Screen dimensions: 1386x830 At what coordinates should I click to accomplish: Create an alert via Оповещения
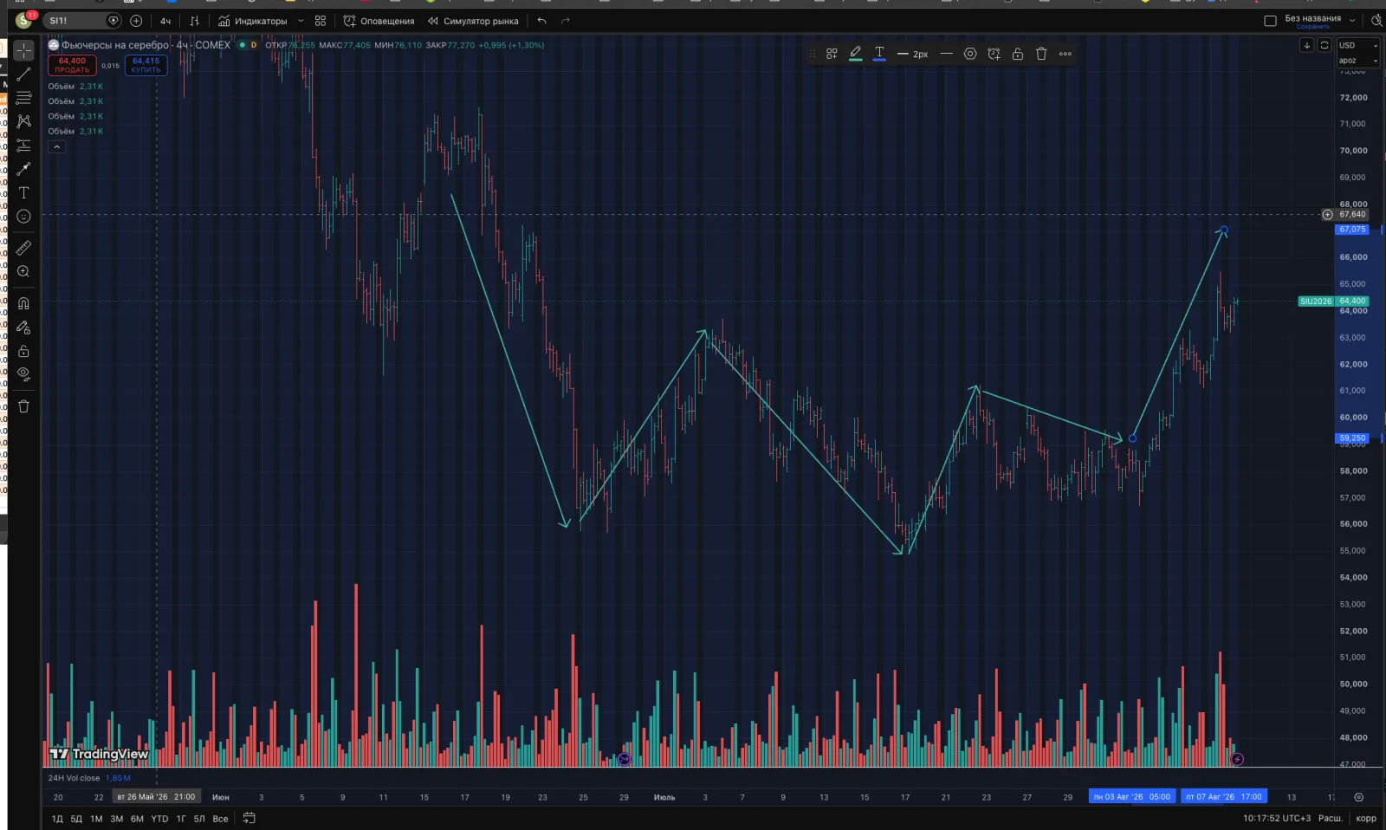(x=379, y=21)
